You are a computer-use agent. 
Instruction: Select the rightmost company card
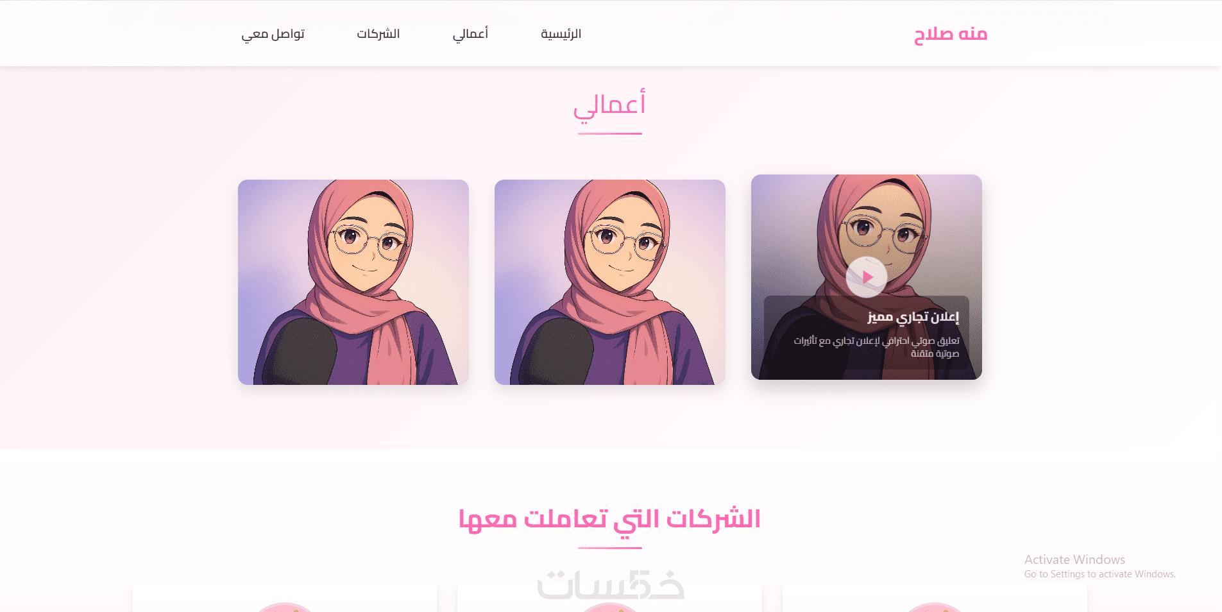pos(935,597)
